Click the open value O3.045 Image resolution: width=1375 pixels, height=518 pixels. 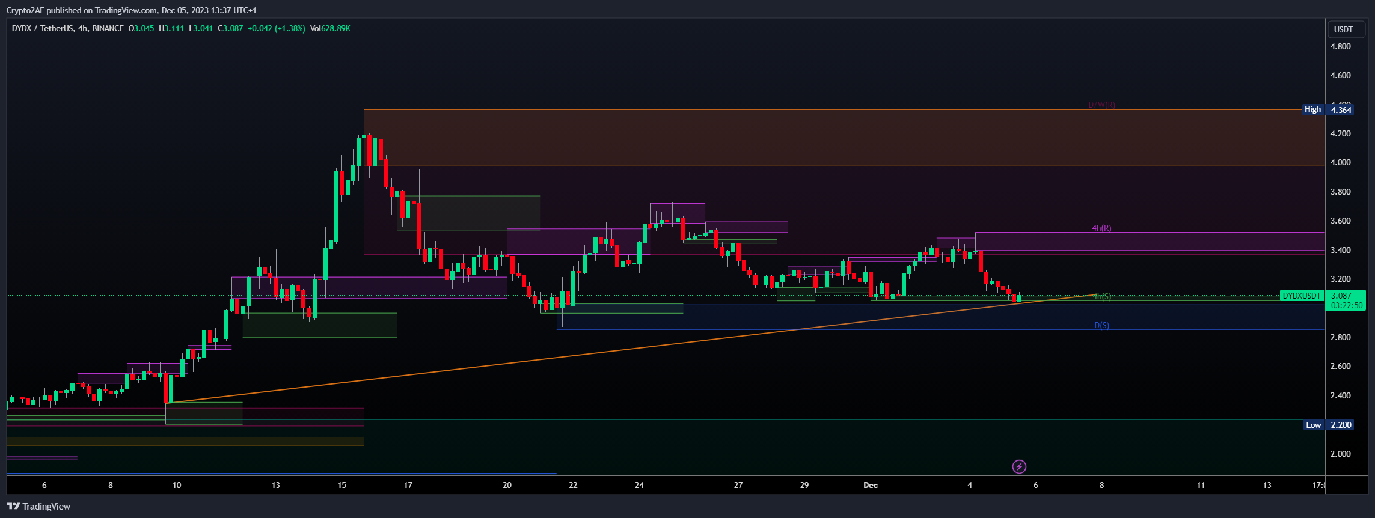[141, 28]
